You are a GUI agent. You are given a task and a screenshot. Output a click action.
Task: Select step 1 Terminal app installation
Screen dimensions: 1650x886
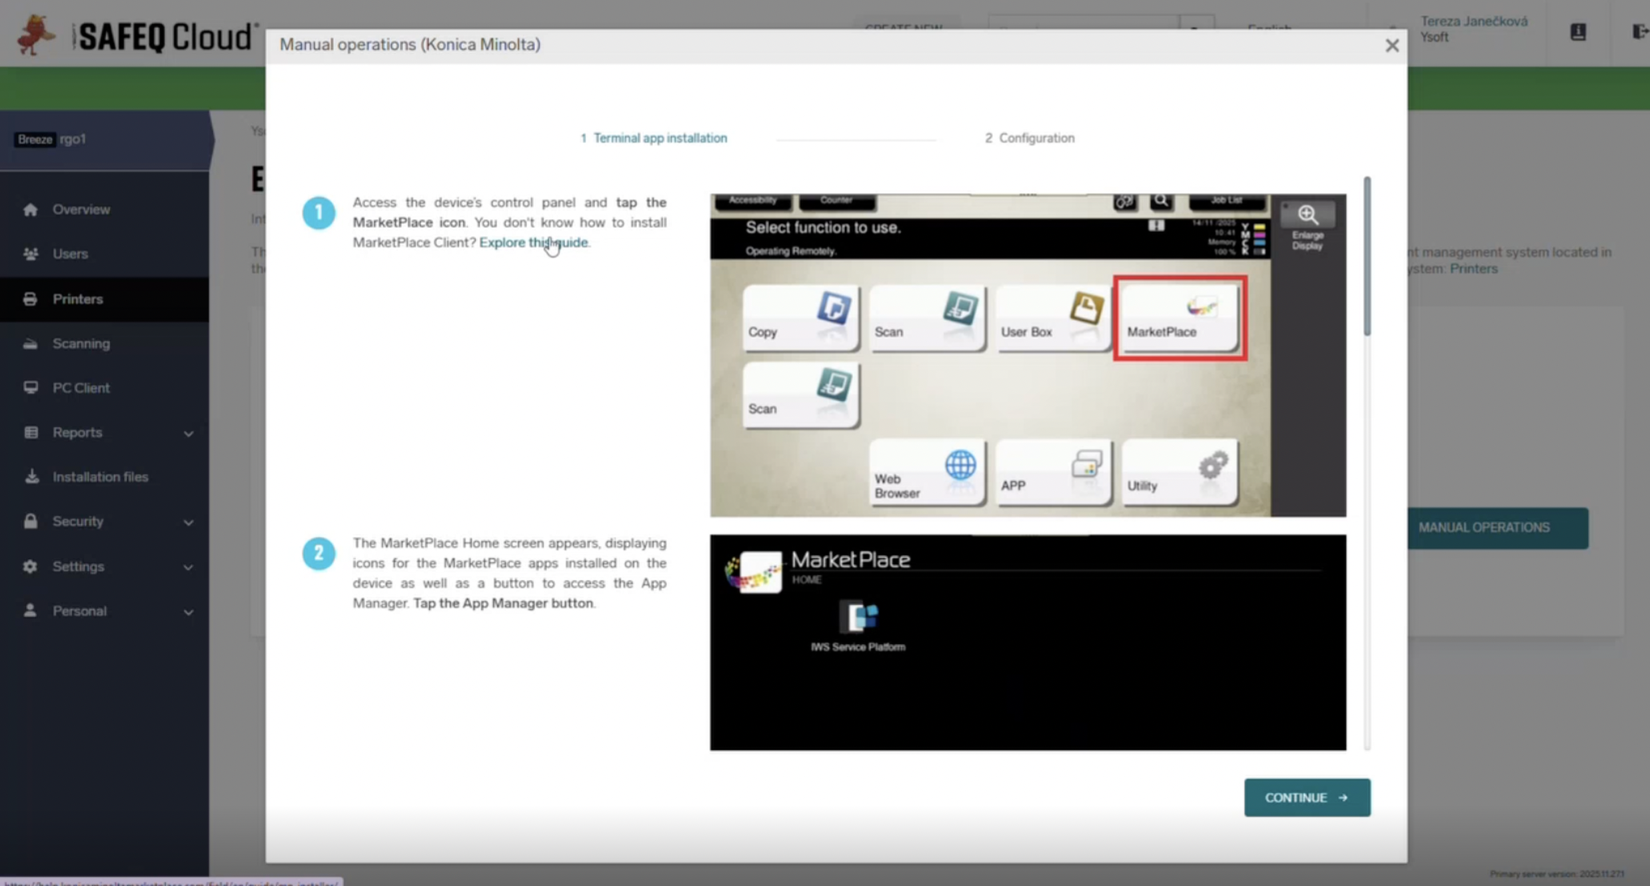point(653,138)
